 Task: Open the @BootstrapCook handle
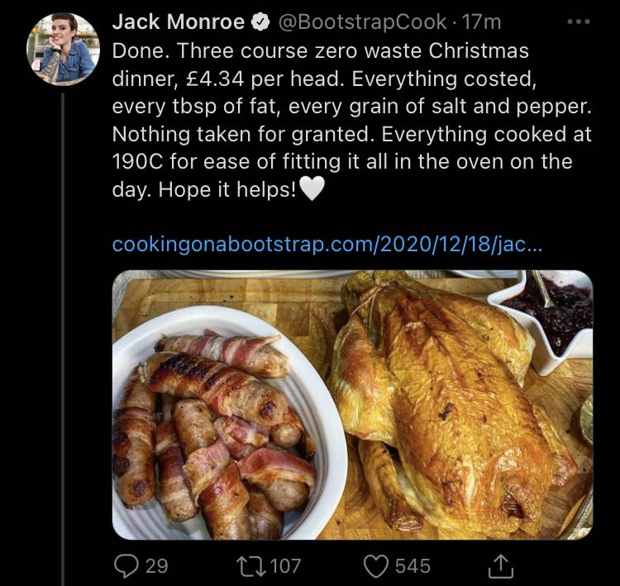click(363, 22)
